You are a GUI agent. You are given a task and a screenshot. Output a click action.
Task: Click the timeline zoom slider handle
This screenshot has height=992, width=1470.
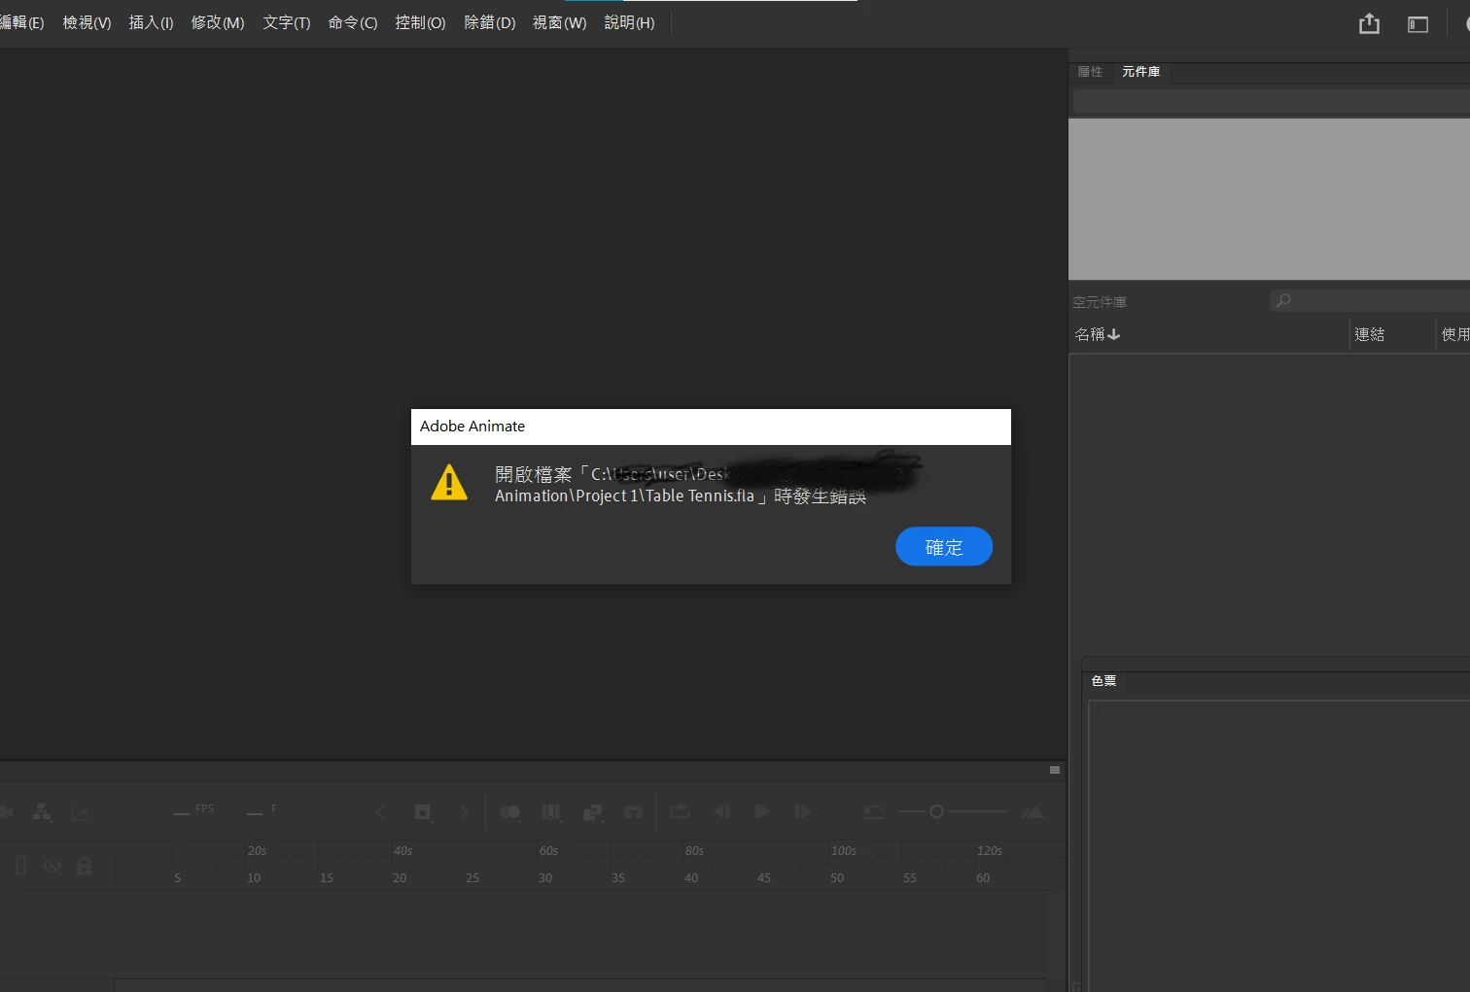coord(936,811)
